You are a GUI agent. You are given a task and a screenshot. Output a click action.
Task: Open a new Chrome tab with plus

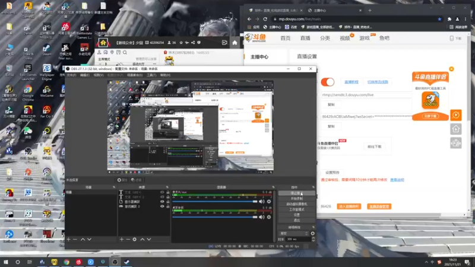coord(369,10)
